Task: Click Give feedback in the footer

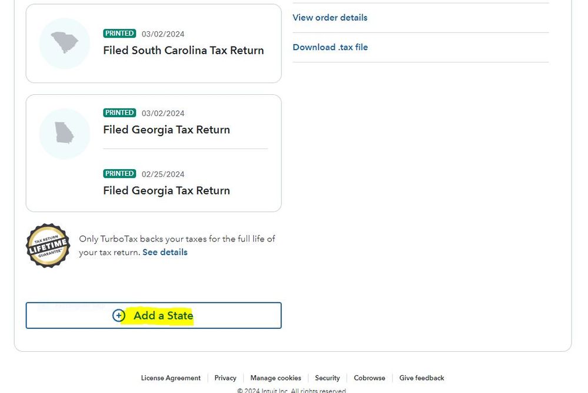Action: tap(421, 378)
